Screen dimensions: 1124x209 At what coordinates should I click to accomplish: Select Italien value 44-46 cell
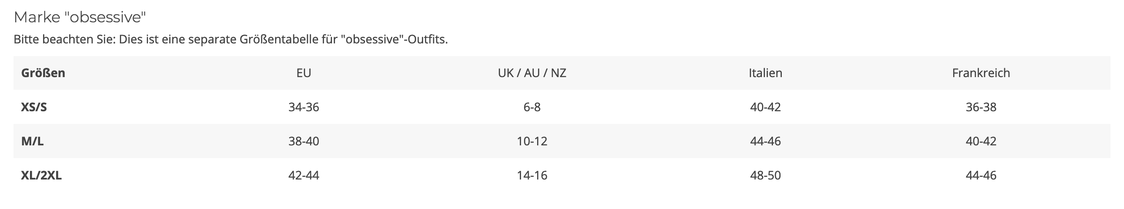coord(765,141)
